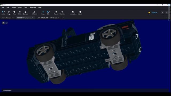Open the Select tool mode dropdown arrow
Viewport: 171px width, 96px height.
[5, 12]
